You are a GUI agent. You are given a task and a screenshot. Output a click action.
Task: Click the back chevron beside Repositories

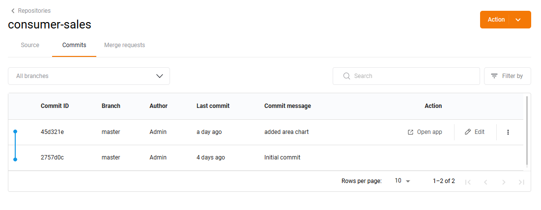pos(13,11)
